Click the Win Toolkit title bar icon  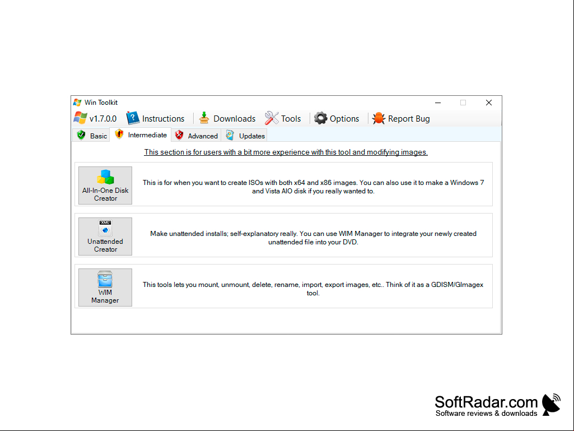pos(77,102)
